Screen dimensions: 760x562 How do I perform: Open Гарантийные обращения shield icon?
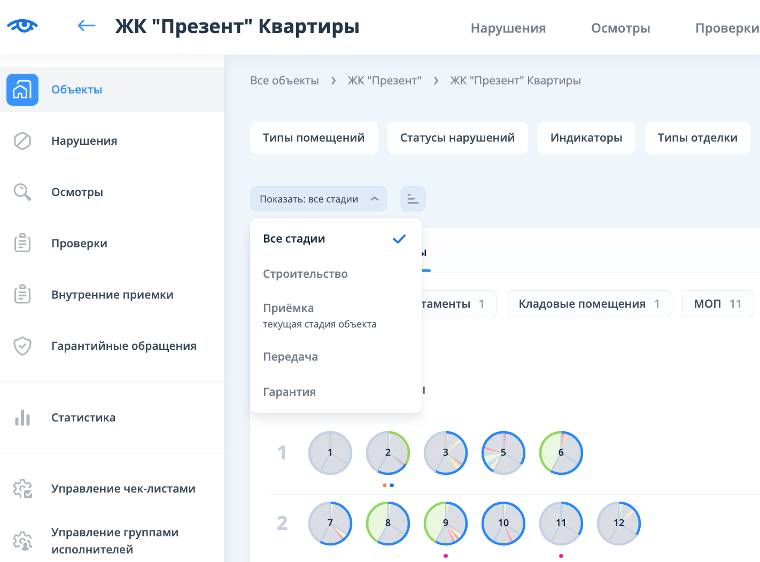22,346
